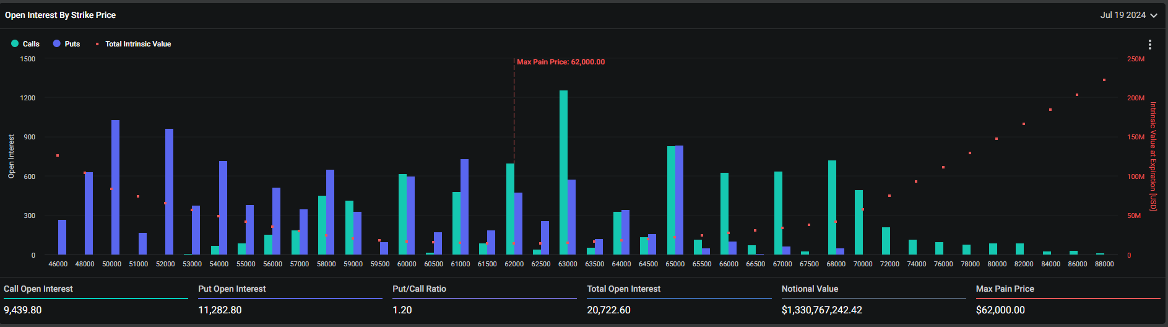1168x327 pixels.
Task: Select the Puts bar at strike 54000
Action: tap(223, 207)
